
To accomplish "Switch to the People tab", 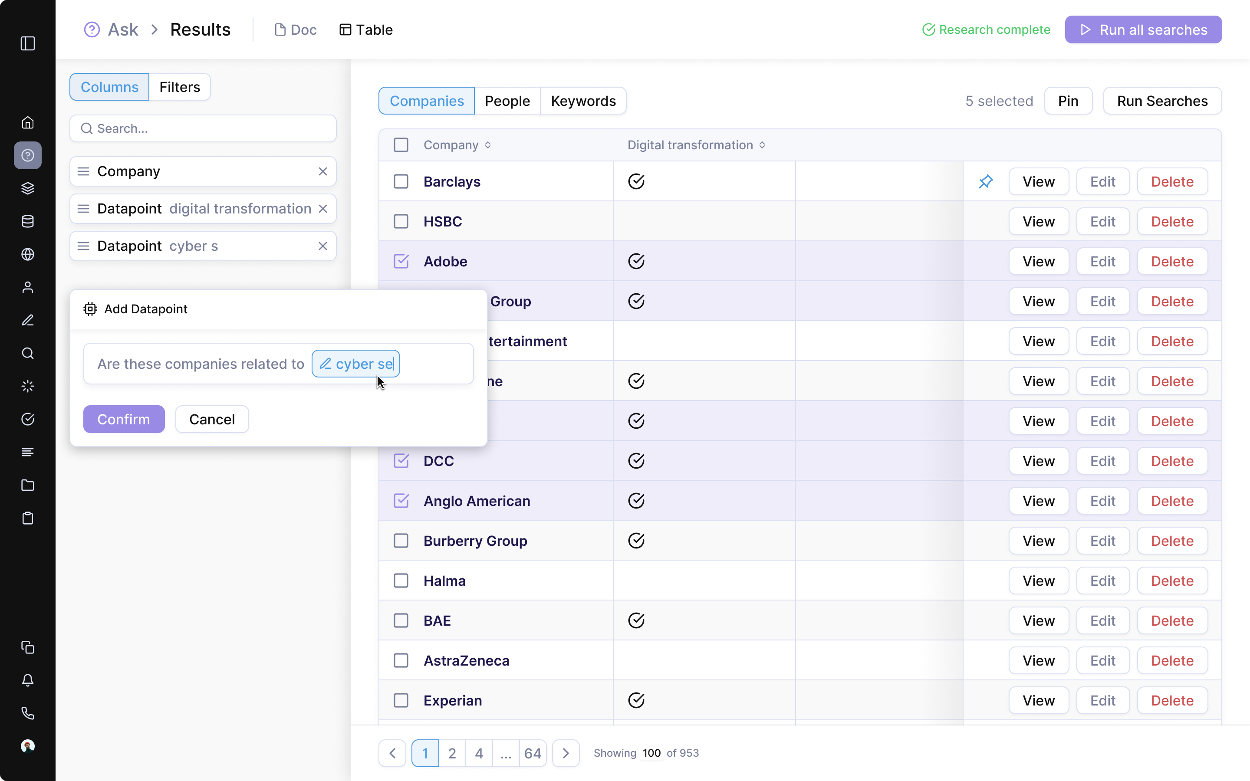I will 507,101.
